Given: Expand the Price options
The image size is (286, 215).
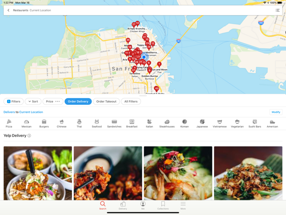Looking at the screenshot, I should click(53, 101).
